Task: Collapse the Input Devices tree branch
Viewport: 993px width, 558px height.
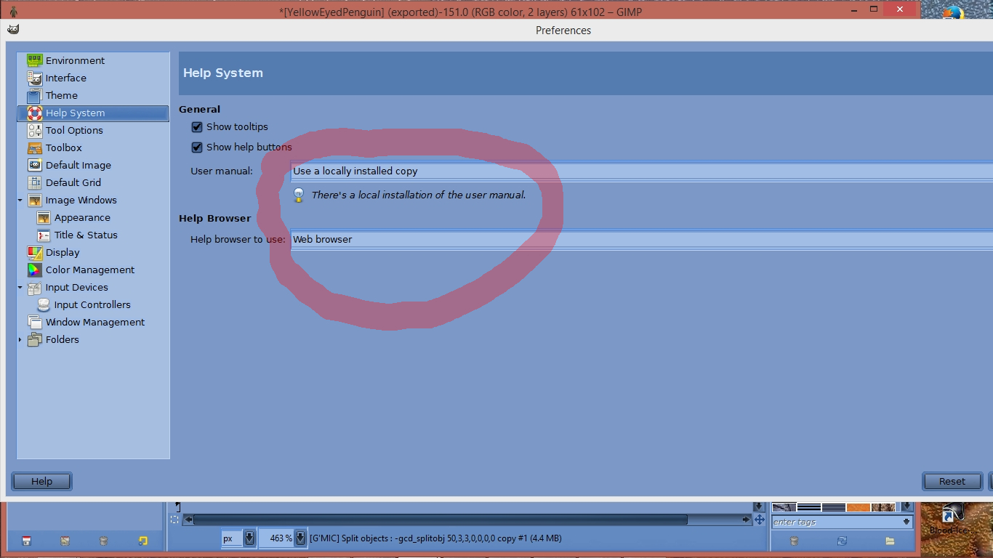Action: click(x=20, y=287)
